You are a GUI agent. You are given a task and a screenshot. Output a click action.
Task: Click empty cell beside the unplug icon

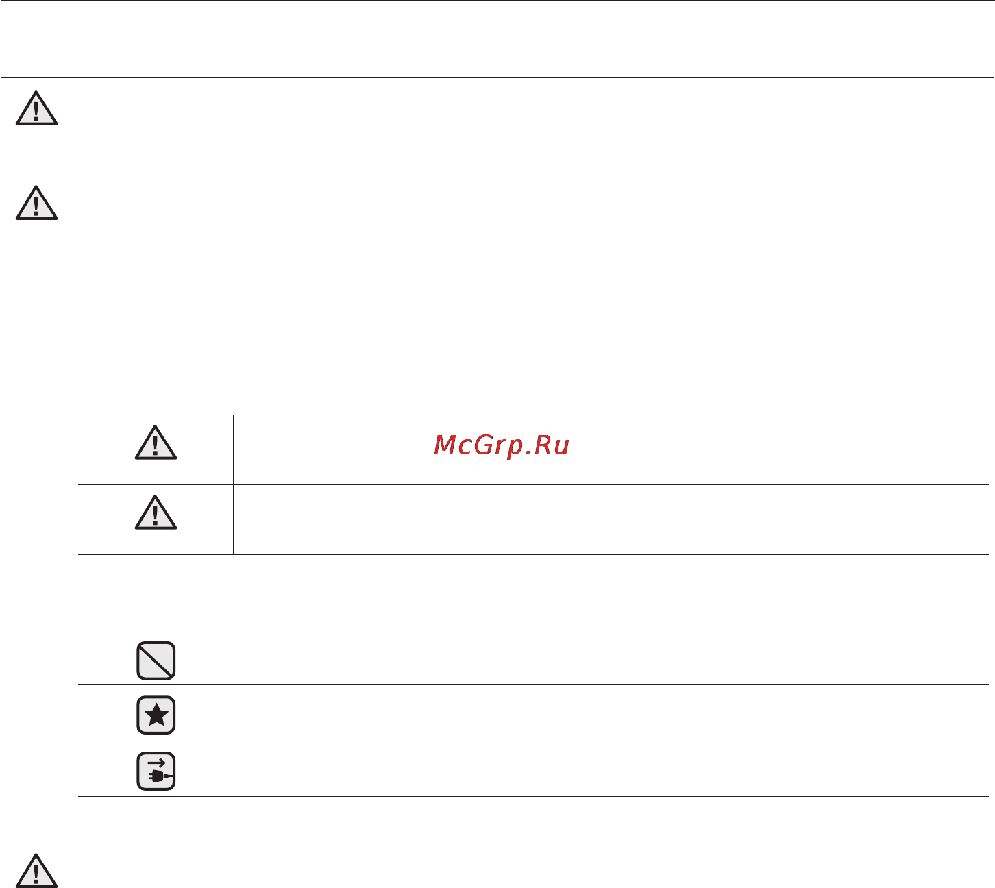pos(611,768)
